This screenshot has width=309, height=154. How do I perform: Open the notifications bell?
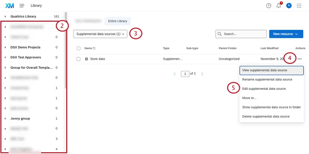(279, 5)
